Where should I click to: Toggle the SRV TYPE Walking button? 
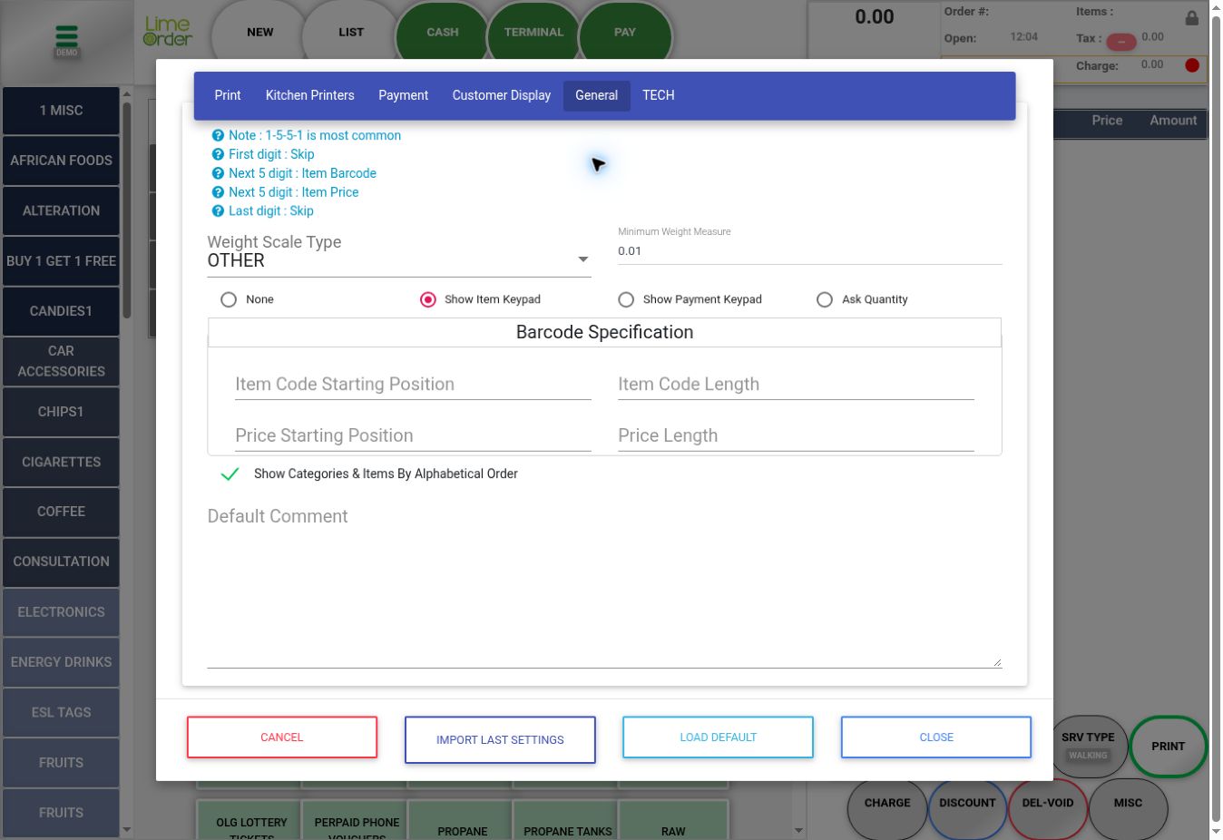1088,746
